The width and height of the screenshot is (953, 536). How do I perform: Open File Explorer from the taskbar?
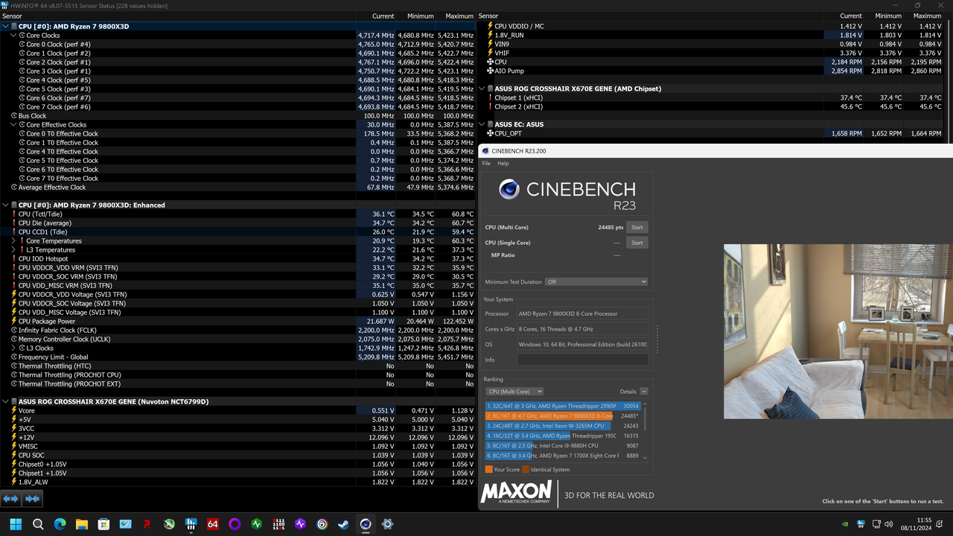click(x=82, y=524)
